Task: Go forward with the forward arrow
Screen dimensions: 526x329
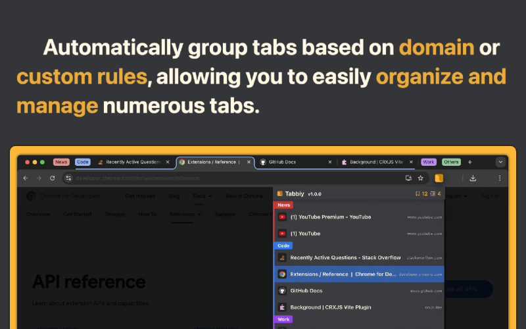Action: (x=39, y=178)
